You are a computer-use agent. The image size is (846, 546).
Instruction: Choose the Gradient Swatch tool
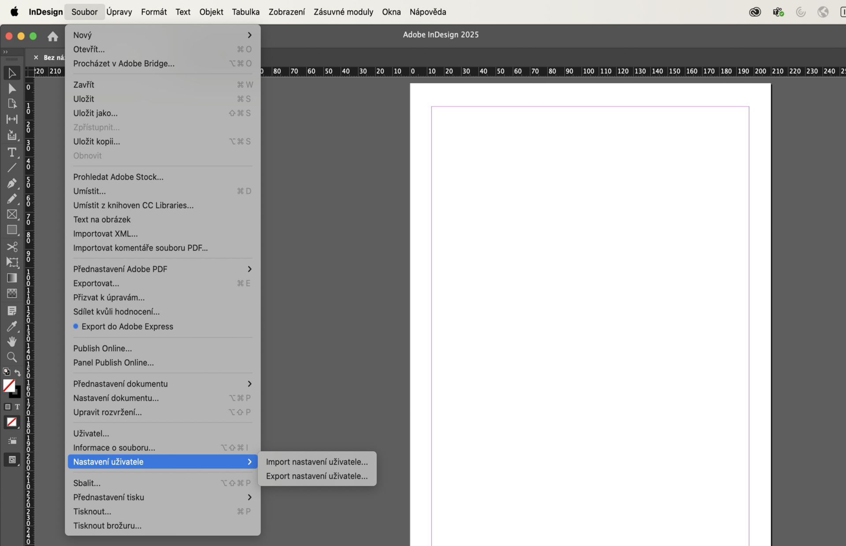coord(12,278)
